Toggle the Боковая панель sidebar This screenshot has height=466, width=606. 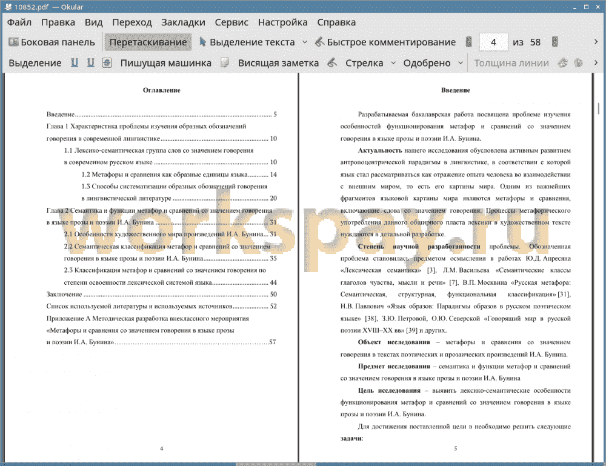coord(52,42)
